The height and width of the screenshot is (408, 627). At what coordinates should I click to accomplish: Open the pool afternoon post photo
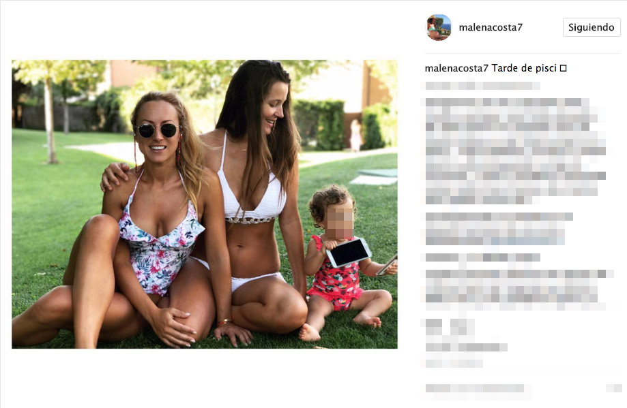[x=204, y=204]
